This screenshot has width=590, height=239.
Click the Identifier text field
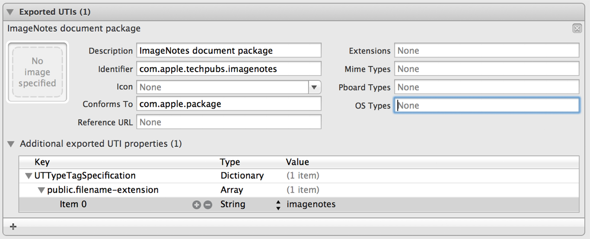(x=229, y=69)
